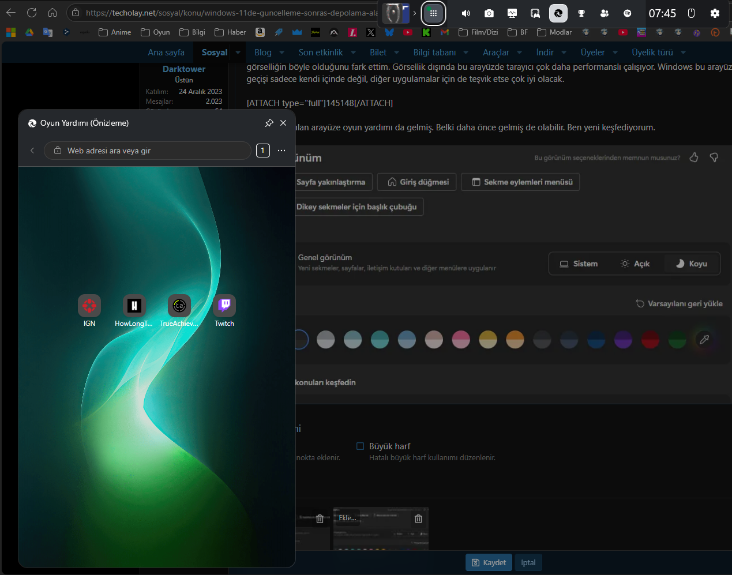Open the Capture camera widget
This screenshot has height=575, width=732.
(x=489, y=13)
